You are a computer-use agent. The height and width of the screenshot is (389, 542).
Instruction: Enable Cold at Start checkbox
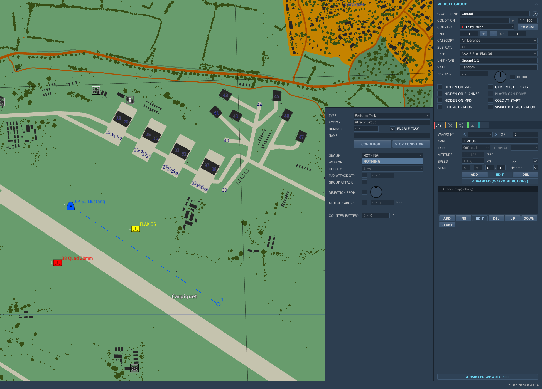coord(491,100)
